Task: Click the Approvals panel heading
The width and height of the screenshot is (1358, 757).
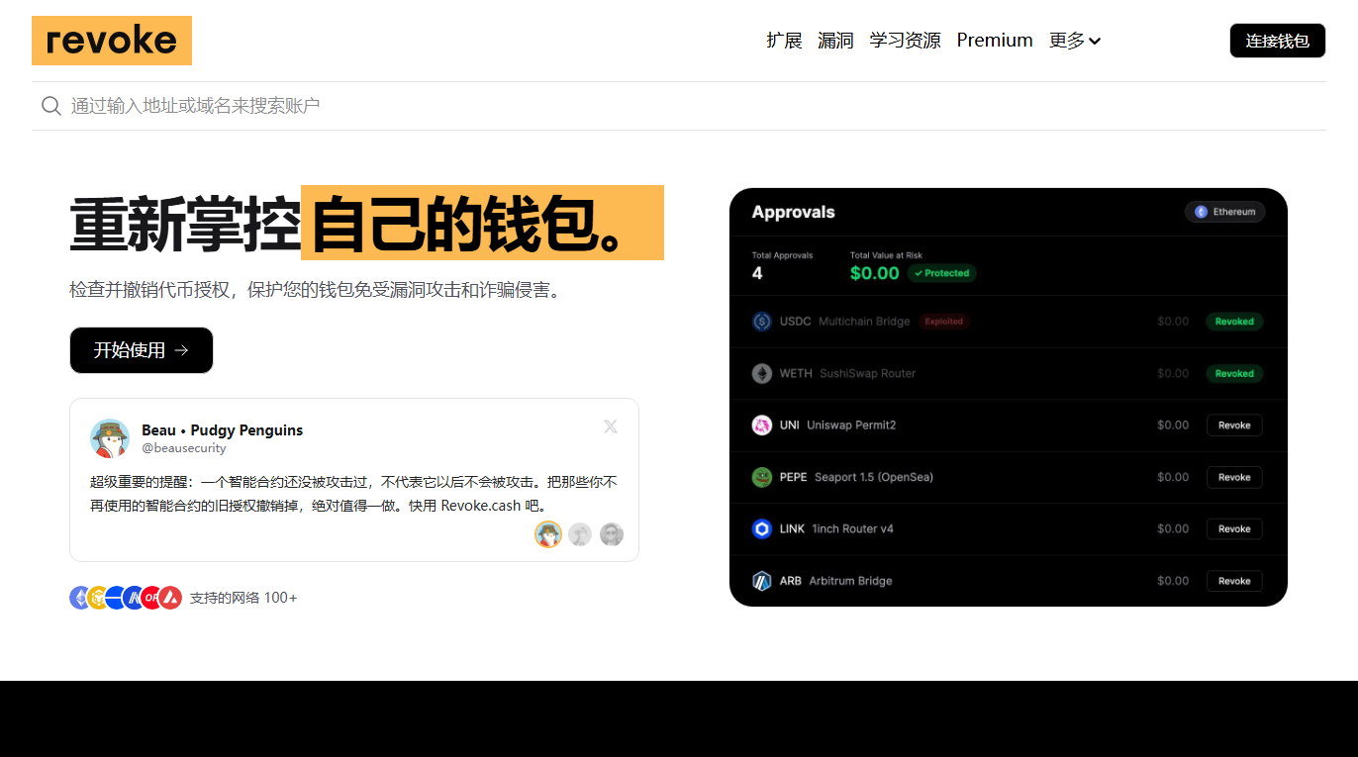Action: (x=793, y=212)
